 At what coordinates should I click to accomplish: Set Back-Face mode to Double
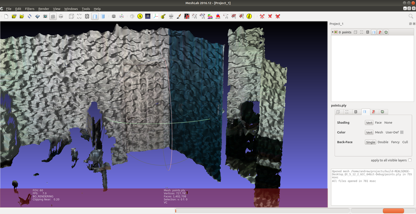click(383, 142)
